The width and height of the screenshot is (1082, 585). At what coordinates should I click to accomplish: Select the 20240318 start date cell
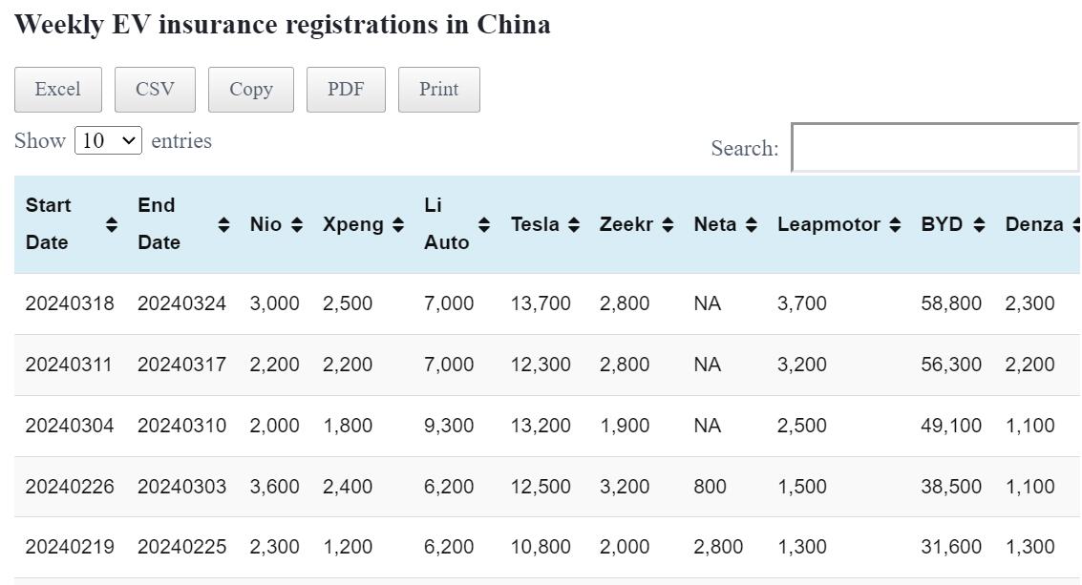click(70, 304)
